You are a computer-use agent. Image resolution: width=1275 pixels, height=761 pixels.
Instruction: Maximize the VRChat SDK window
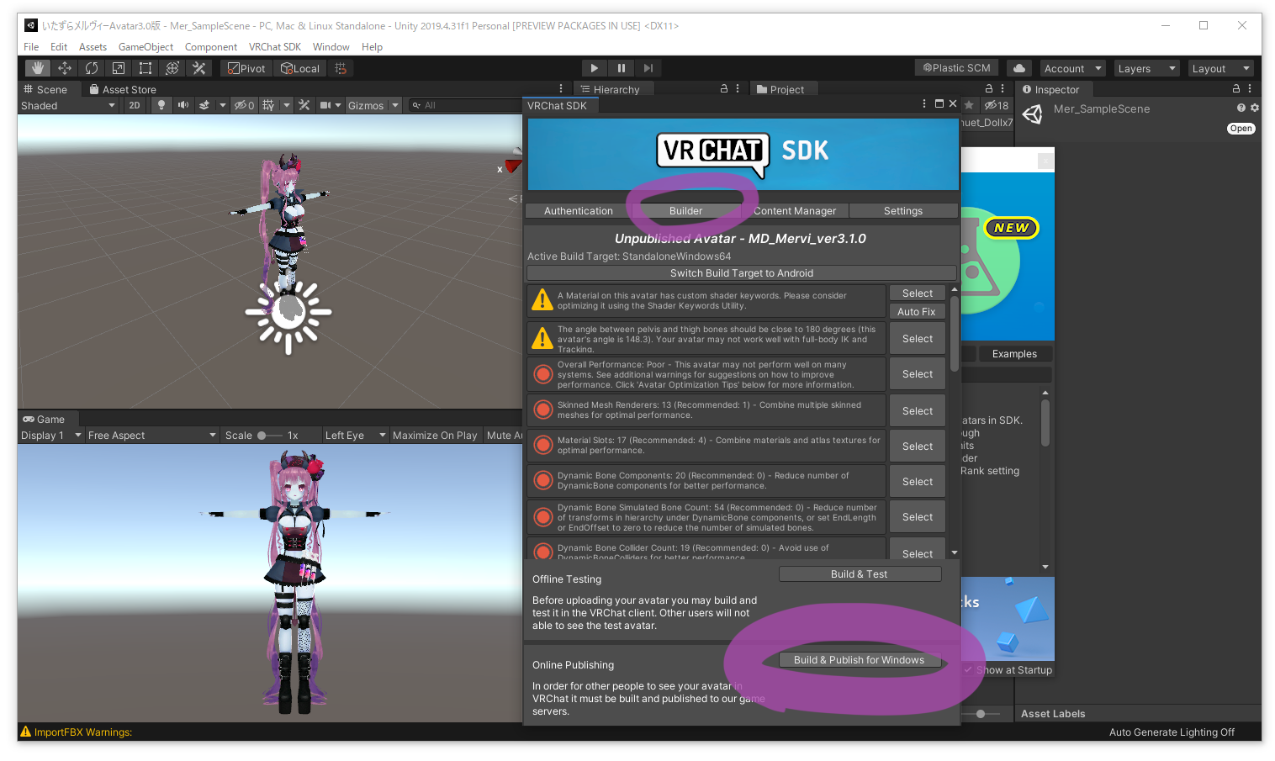(939, 103)
